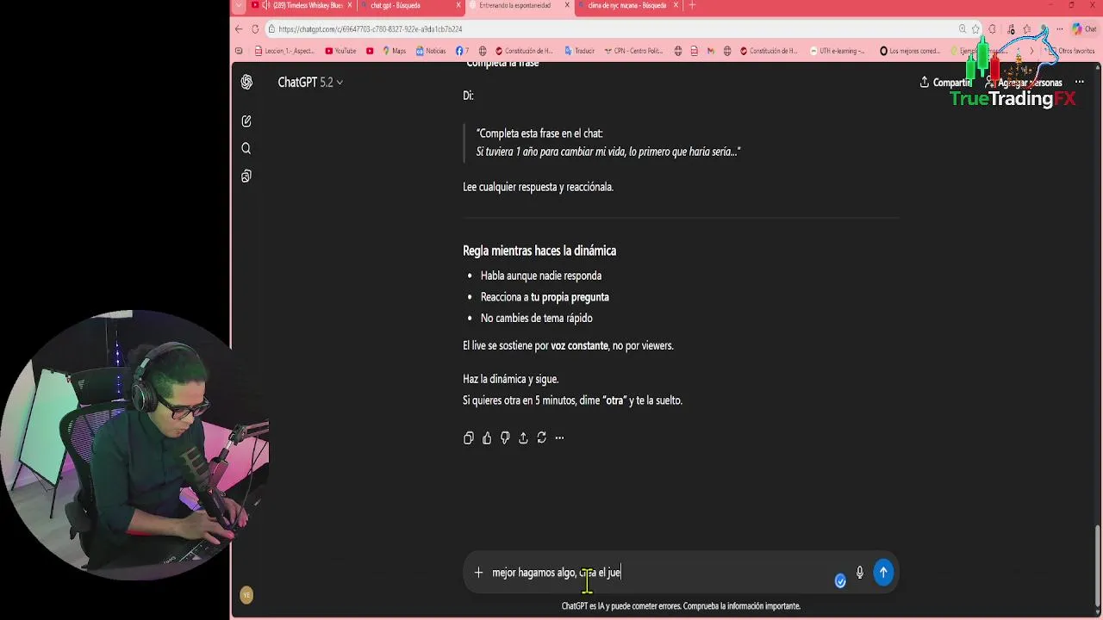
Task: Open browser settings and more menu
Action: 1059,29
